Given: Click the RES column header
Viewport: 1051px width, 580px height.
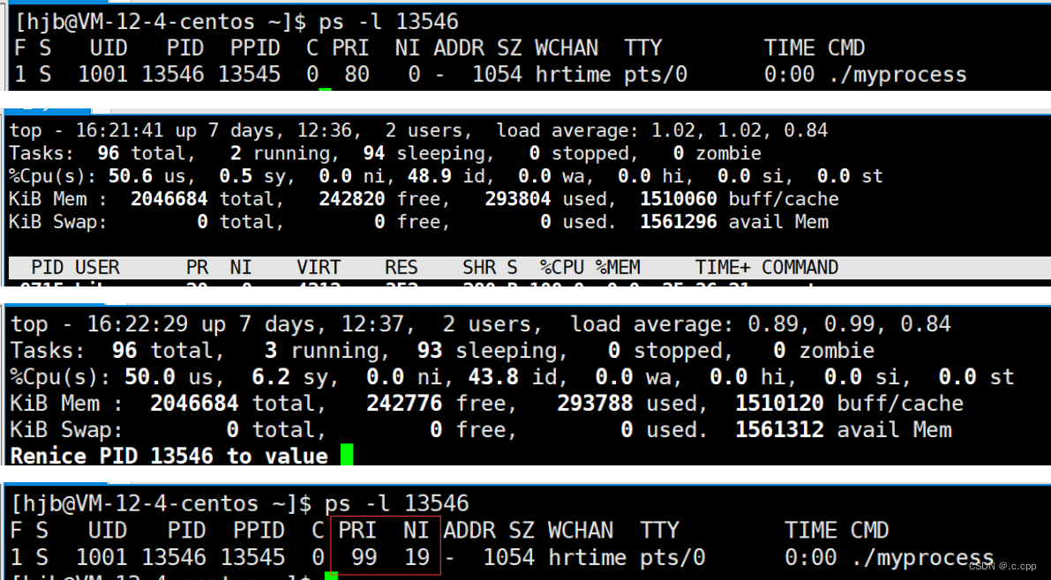Looking at the screenshot, I should coord(401,267).
